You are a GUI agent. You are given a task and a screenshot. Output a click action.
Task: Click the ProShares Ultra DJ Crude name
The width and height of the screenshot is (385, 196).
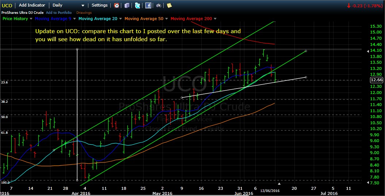pos(23,12)
